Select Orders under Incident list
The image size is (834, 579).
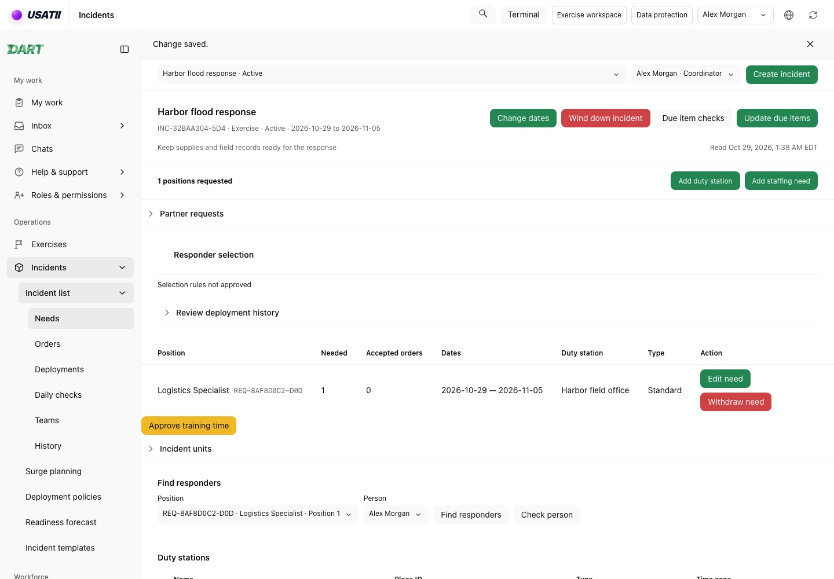[81, 344]
